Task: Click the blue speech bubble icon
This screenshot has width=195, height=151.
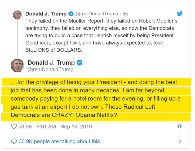Action: (14, 141)
